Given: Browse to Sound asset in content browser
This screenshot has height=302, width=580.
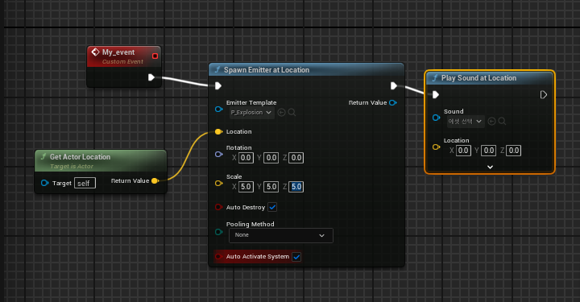Looking at the screenshot, I should [x=502, y=122].
